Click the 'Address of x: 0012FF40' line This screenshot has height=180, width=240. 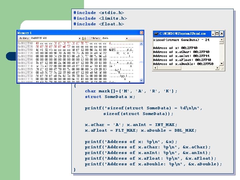click(175, 48)
